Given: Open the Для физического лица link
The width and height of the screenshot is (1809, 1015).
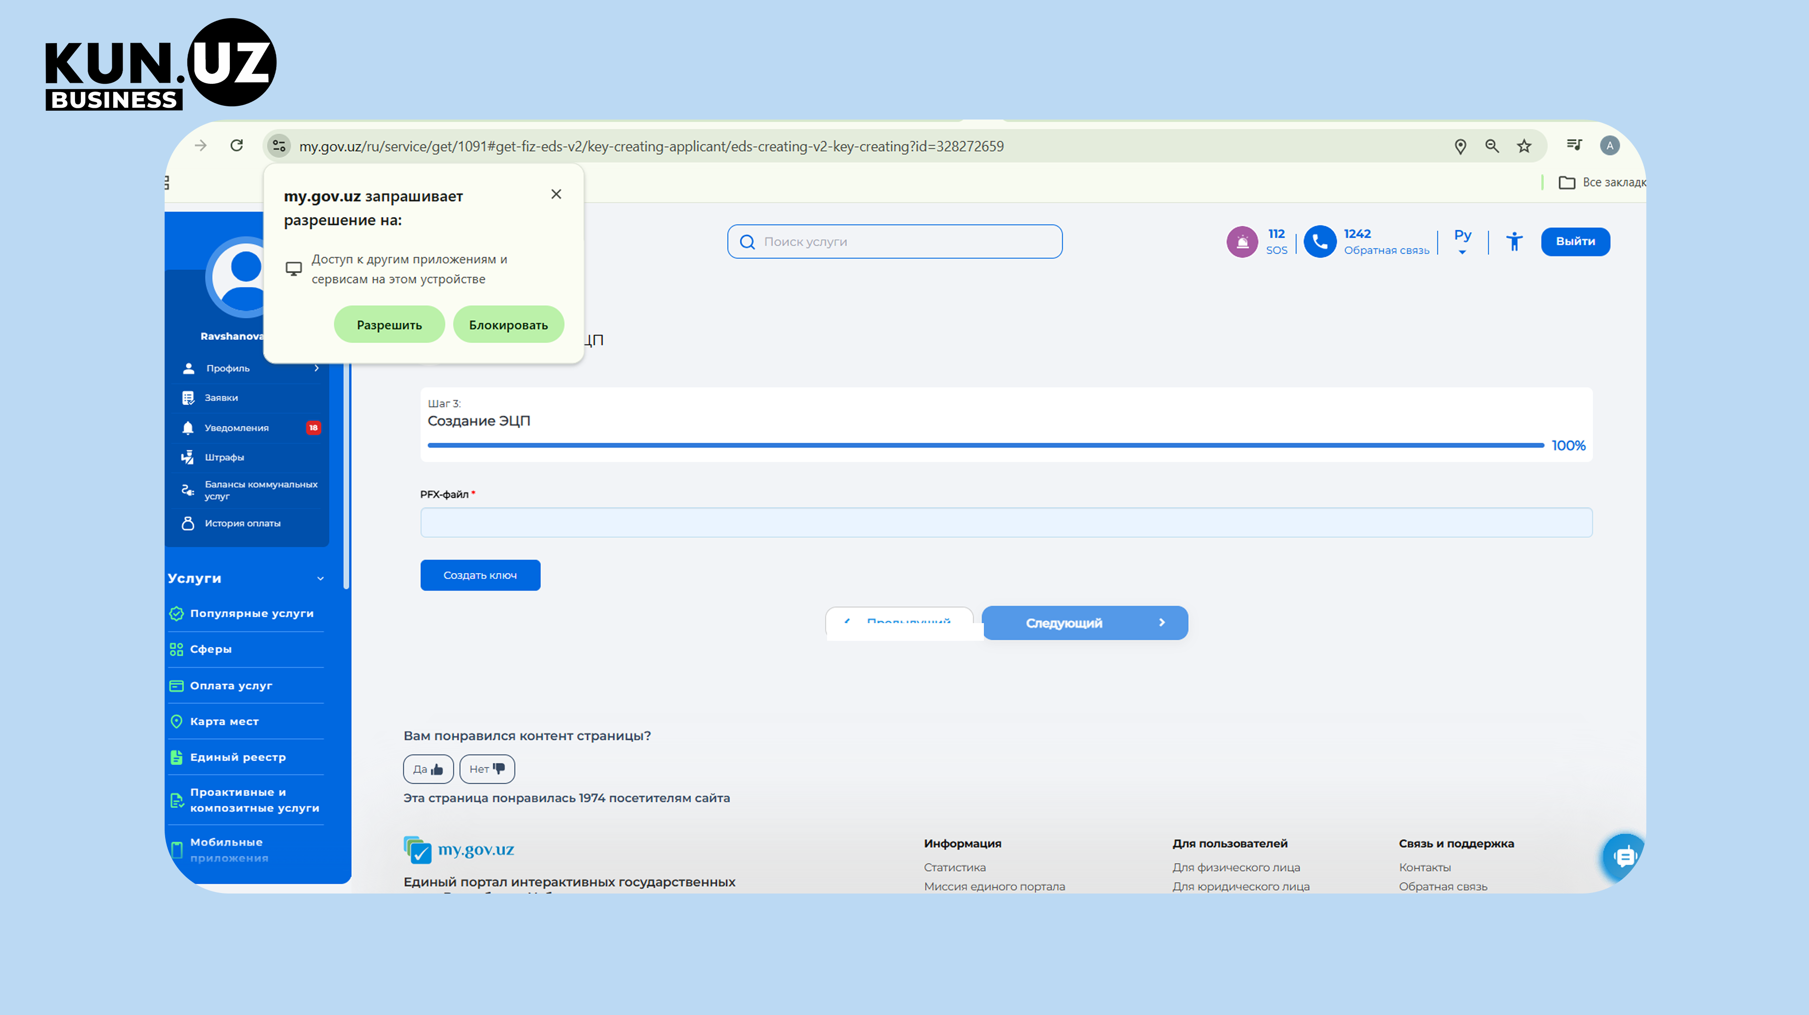Looking at the screenshot, I should click(1236, 868).
